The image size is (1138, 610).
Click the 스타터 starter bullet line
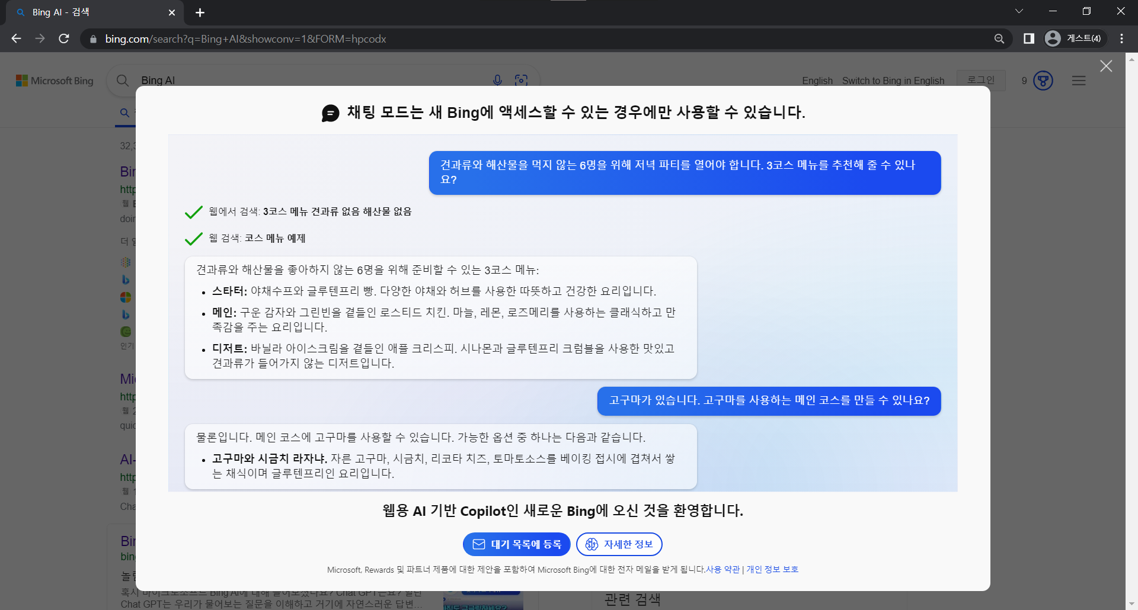[x=434, y=291]
